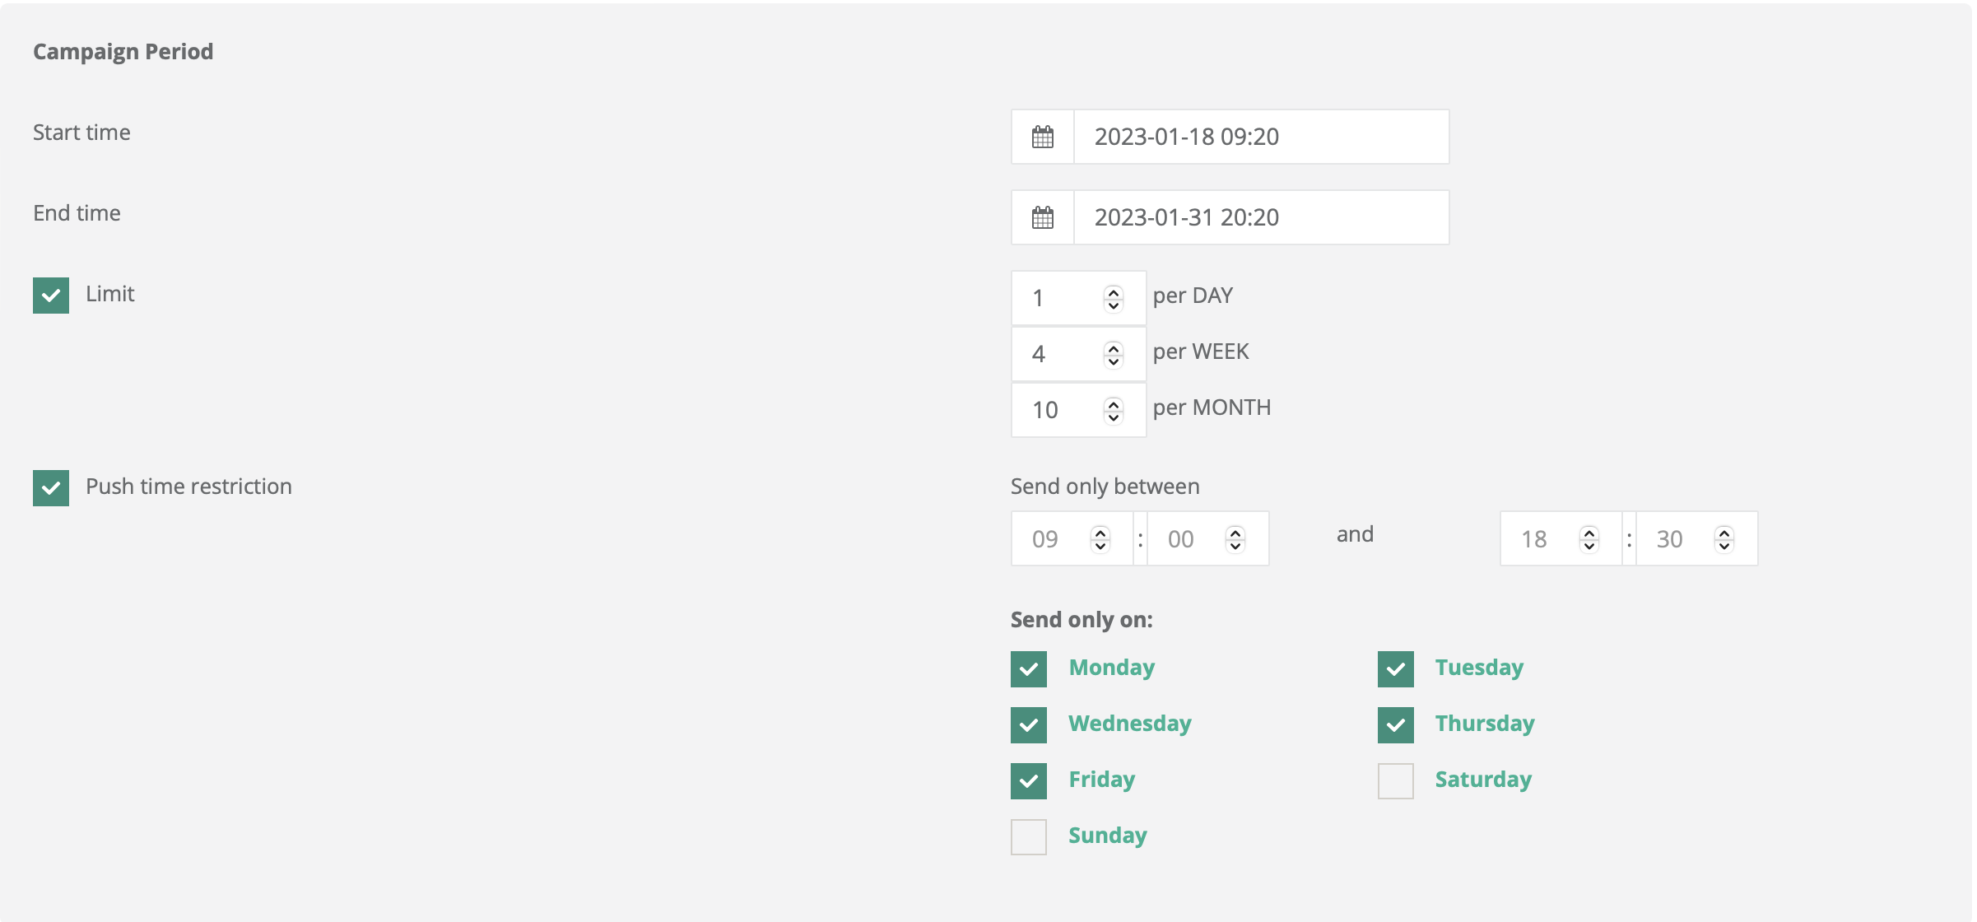Open the Start time calendar icon
Image resolution: width=1977 pixels, height=922 pixels.
pos(1042,137)
